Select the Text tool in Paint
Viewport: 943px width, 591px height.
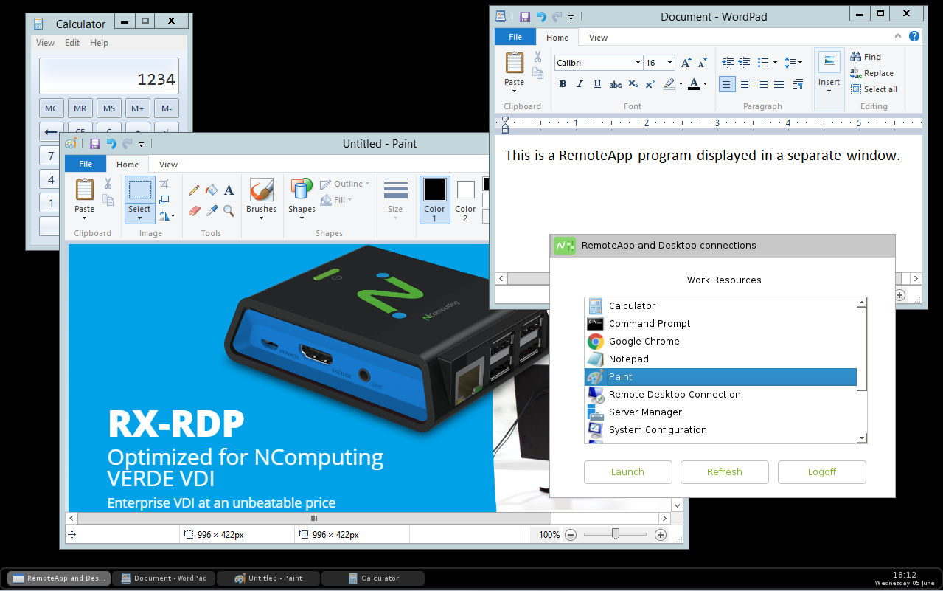coord(229,190)
